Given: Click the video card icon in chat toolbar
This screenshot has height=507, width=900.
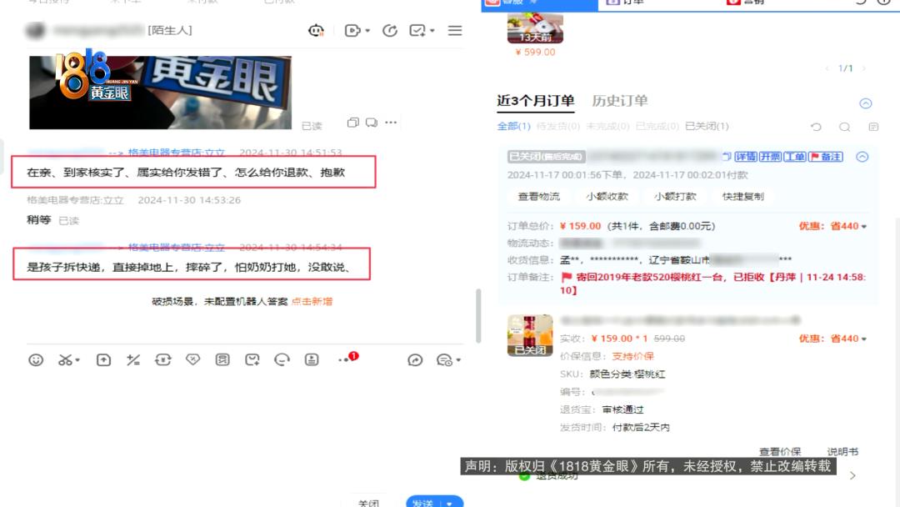Looking at the screenshot, I should pos(312,360).
